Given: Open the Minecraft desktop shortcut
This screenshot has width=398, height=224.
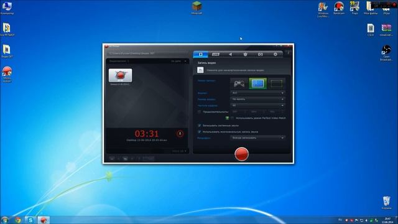Looking at the screenshot, I should point(197,8).
